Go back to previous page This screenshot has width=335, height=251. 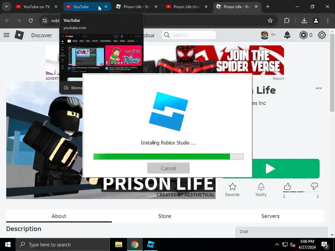[x=7, y=21]
